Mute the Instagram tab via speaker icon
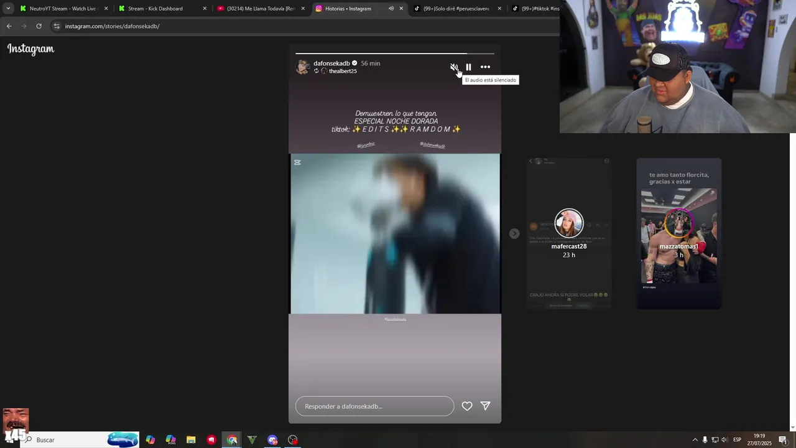Screen dimensions: 796x448 pos(391,9)
